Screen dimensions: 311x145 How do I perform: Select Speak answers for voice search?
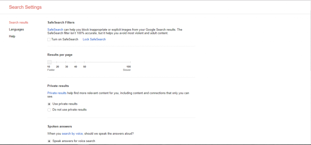click(49, 141)
